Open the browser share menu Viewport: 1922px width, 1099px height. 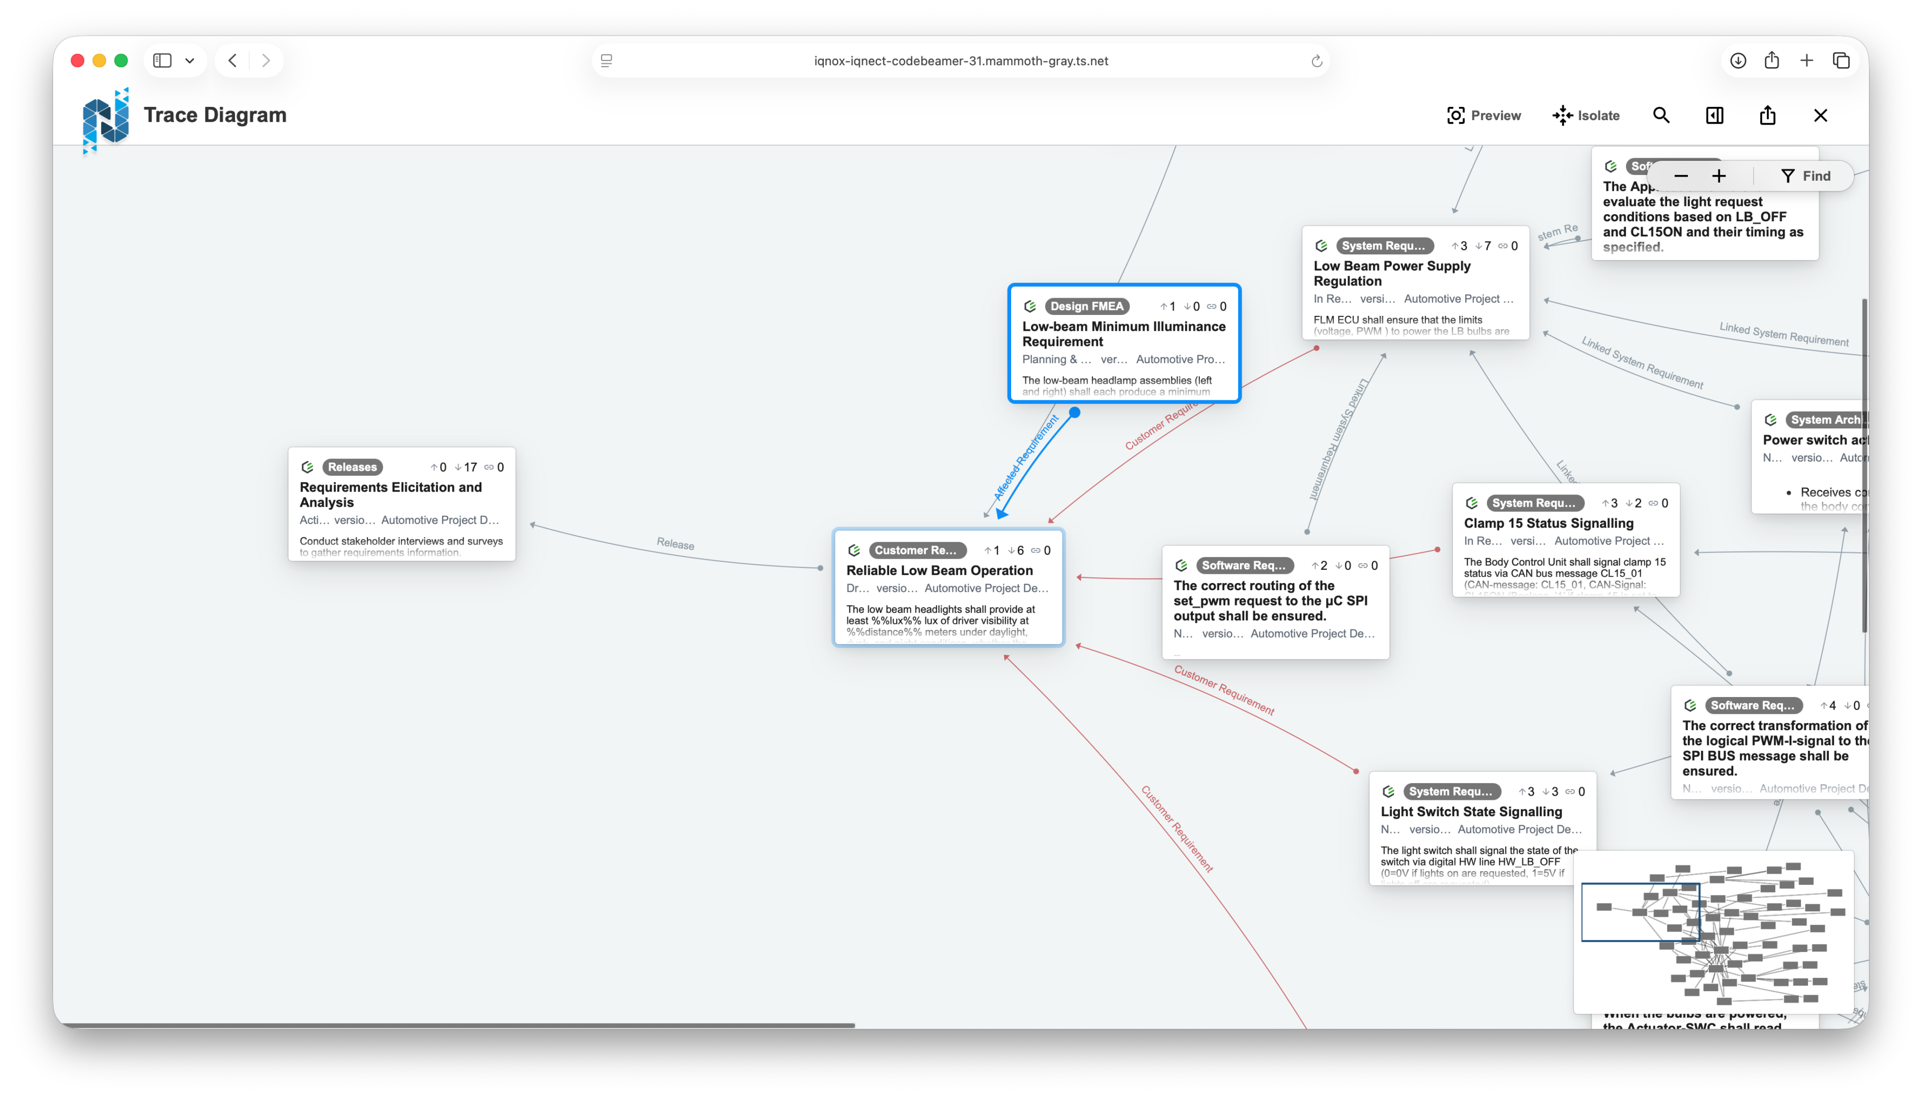click(x=1772, y=61)
